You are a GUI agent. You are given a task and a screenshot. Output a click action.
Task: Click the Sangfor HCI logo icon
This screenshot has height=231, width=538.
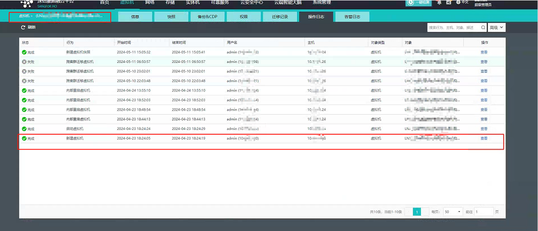click(27, 4)
